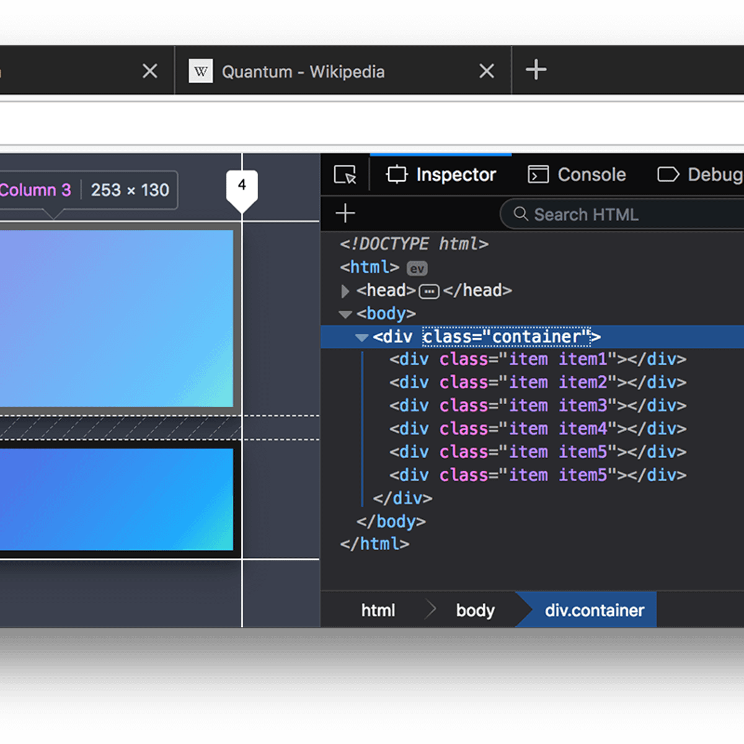Open a new browser tab with the plus button
The width and height of the screenshot is (744, 744).
tap(534, 70)
